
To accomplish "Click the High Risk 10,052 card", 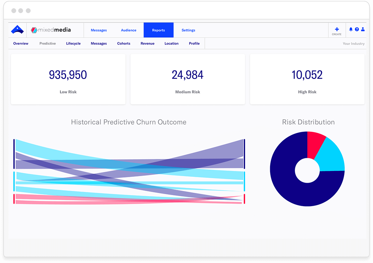I will pos(307,79).
